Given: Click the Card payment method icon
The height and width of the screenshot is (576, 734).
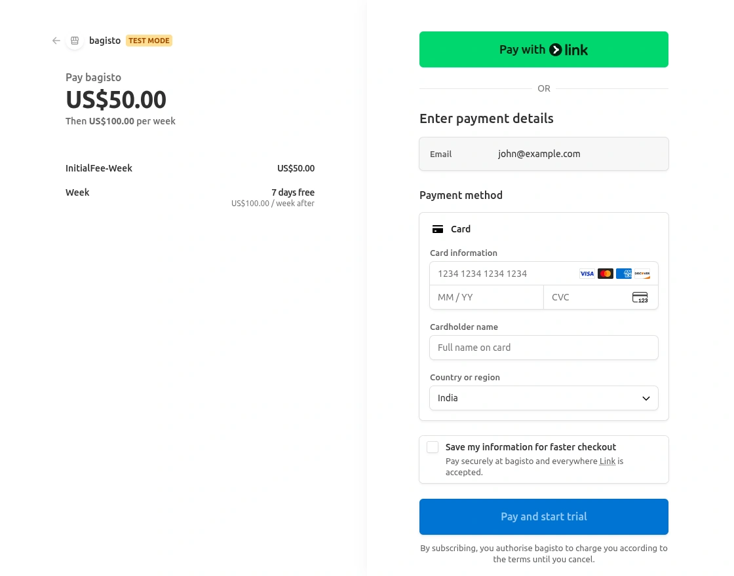Looking at the screenshot, I should click(438, 229).
